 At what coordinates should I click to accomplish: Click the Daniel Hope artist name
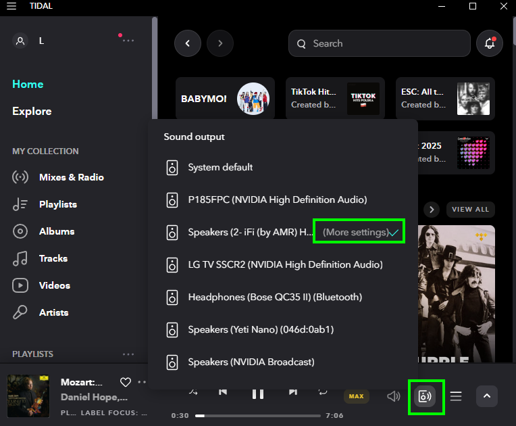click(x=94, y=398)
